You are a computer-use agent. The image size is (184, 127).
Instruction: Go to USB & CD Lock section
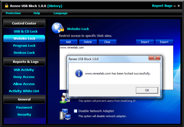coord(26,32)
